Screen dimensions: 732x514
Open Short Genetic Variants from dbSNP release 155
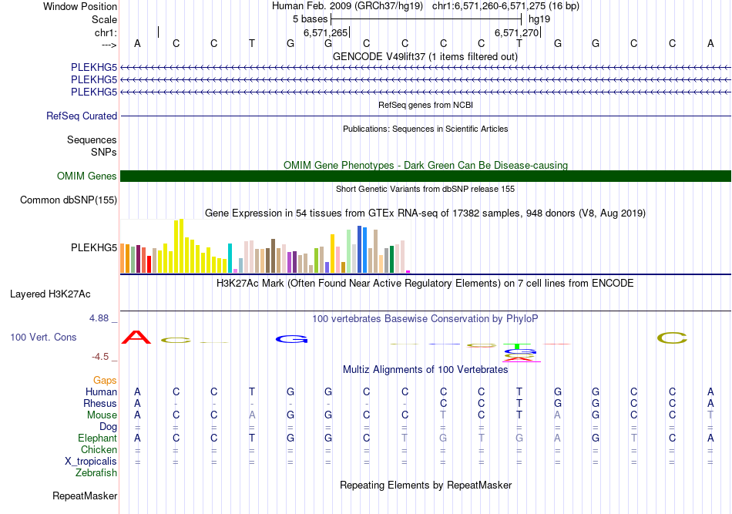point(425,189)
